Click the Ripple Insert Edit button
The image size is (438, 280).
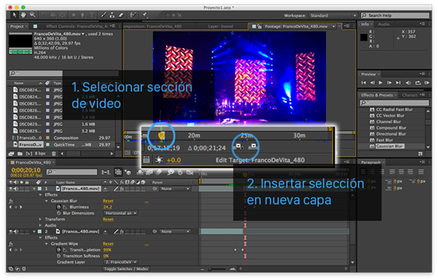[x=238, y=147]
